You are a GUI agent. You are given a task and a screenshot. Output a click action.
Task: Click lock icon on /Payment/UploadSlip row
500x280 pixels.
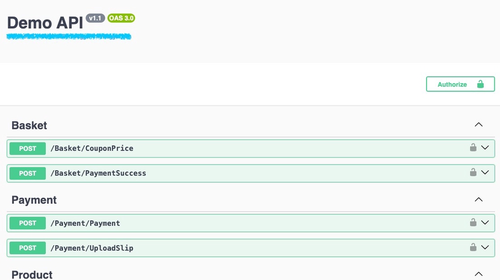[473, 247]
